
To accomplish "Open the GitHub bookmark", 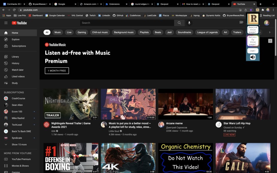I will (118, 15).
